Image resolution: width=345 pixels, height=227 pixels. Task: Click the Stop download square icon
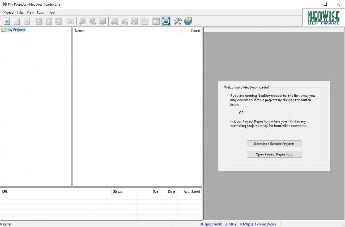tap(59, 21)
